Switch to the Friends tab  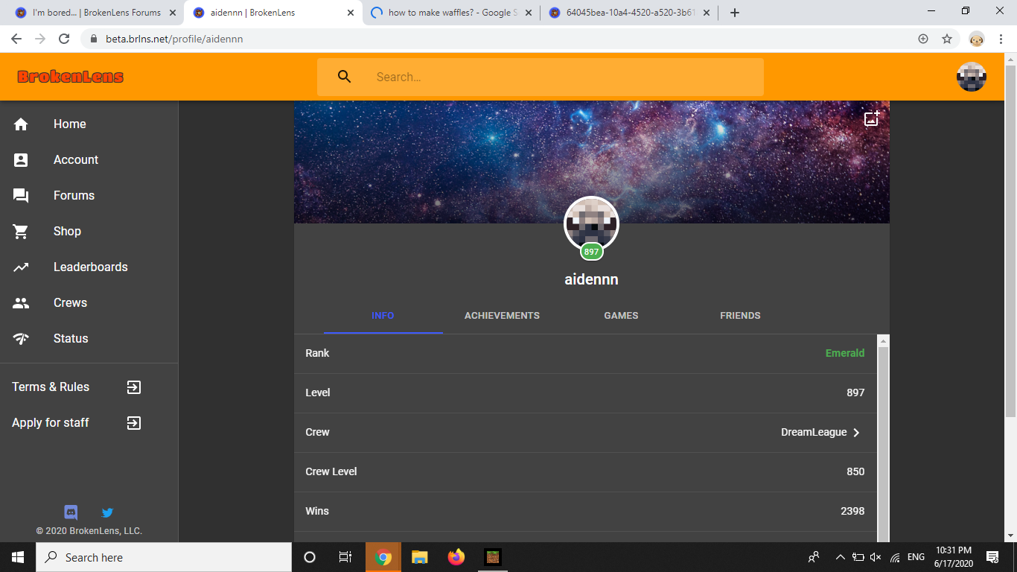coord(740,316)
